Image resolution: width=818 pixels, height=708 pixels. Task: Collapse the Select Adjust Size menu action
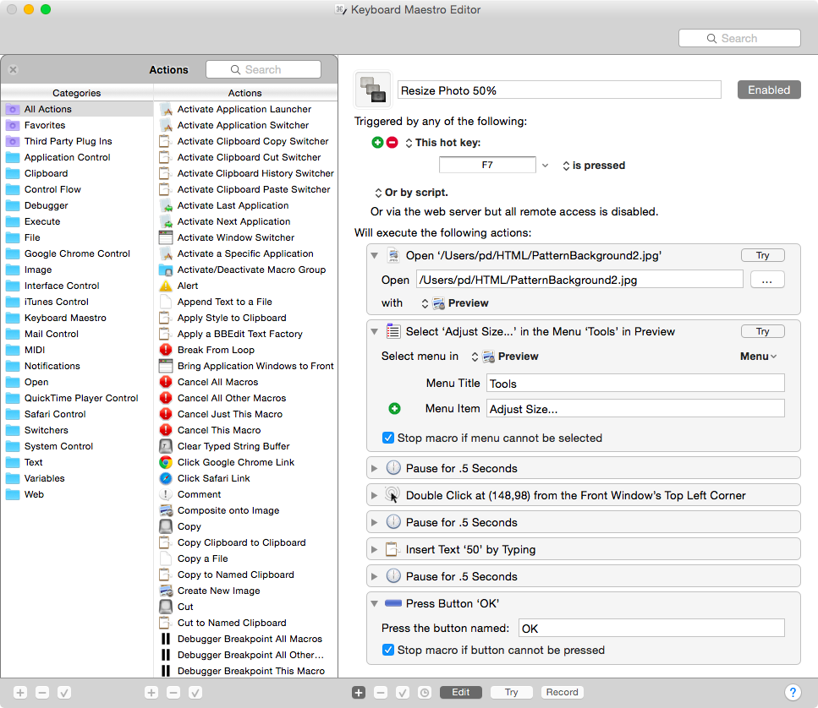[x=374, y=331]
